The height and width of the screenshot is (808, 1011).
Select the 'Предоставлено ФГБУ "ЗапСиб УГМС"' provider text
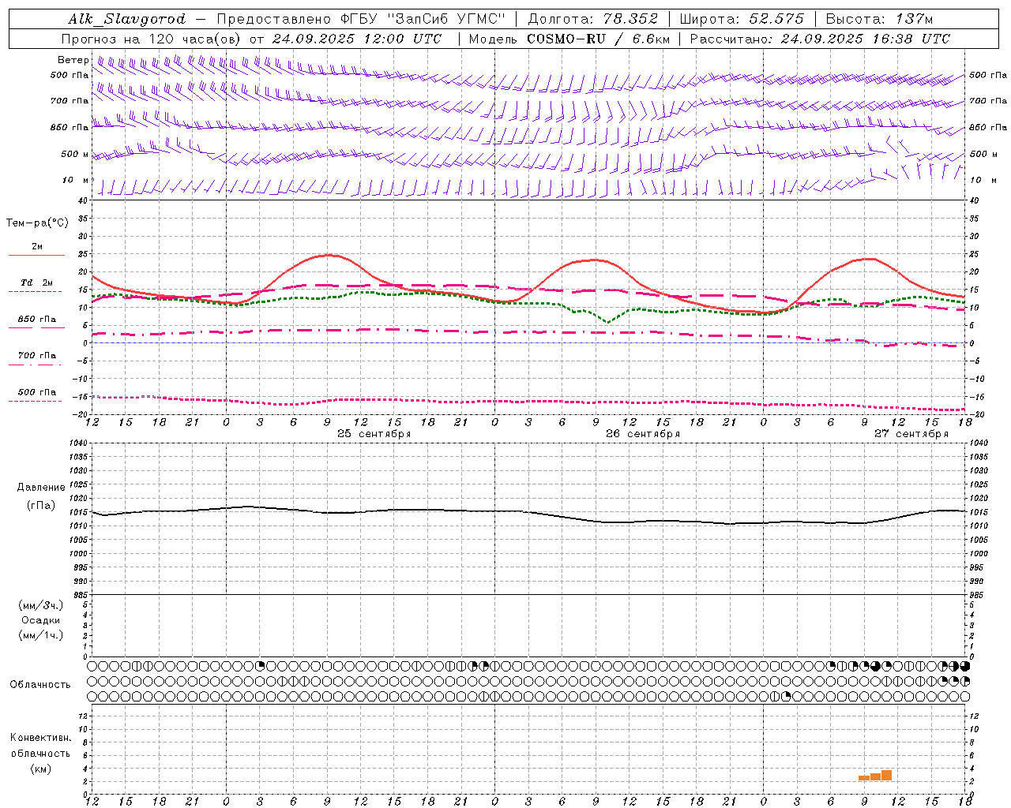[x=361, y=19]
